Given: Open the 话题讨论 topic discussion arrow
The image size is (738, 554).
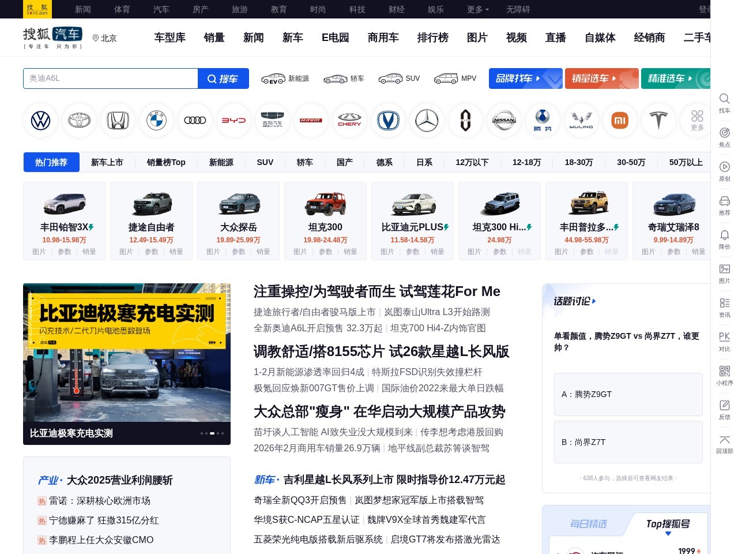Looking at the screenshot, I should (594, 301).
